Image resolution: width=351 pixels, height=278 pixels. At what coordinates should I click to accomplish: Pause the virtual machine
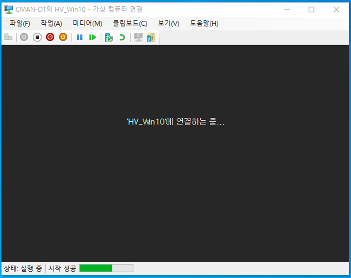point(80,37)
